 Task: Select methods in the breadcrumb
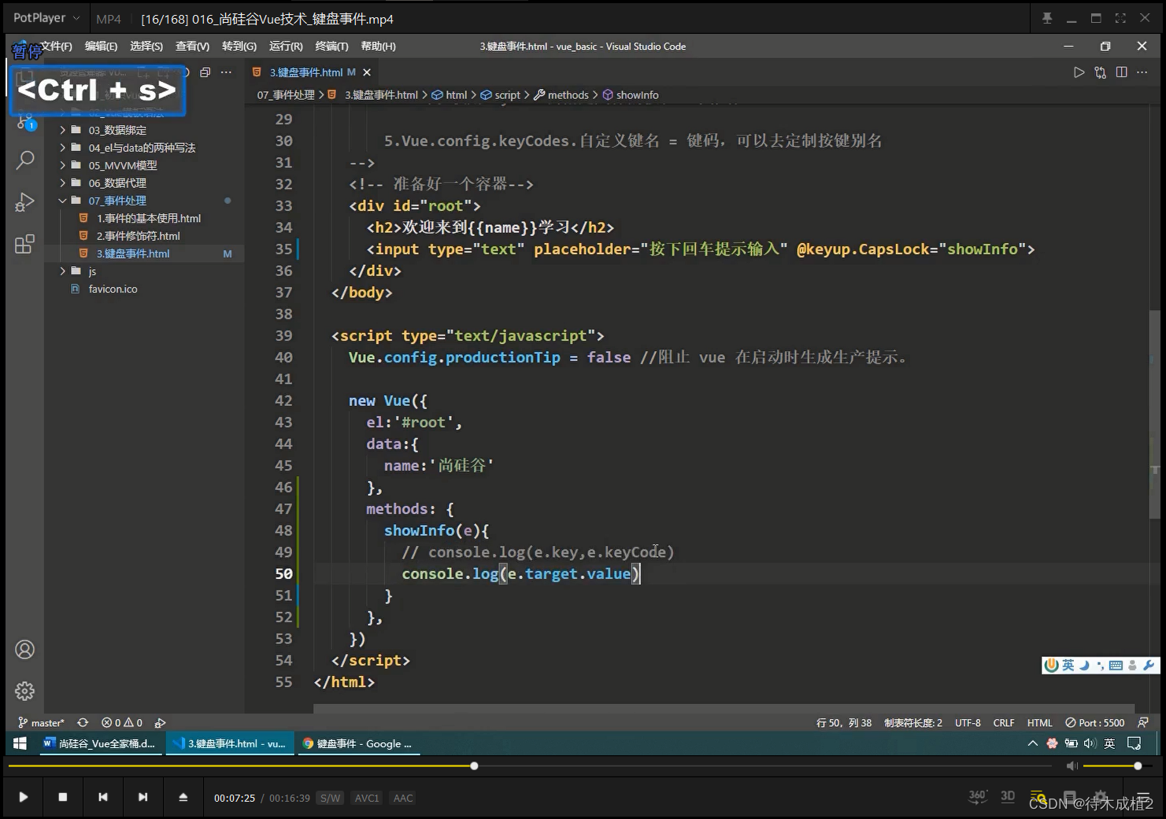click(561, 95)
